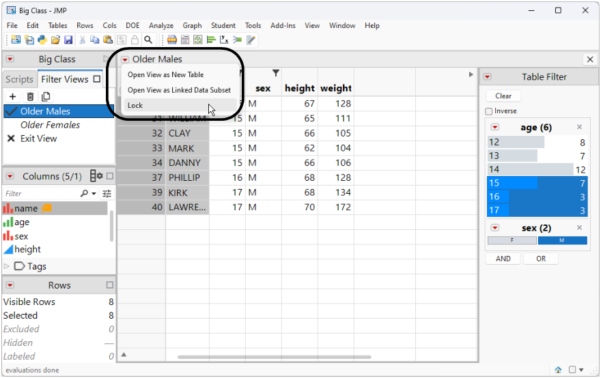Toggle the square checkbox in Rows panel header
This screenshot has height=378, width=601.
pos(110,285)
